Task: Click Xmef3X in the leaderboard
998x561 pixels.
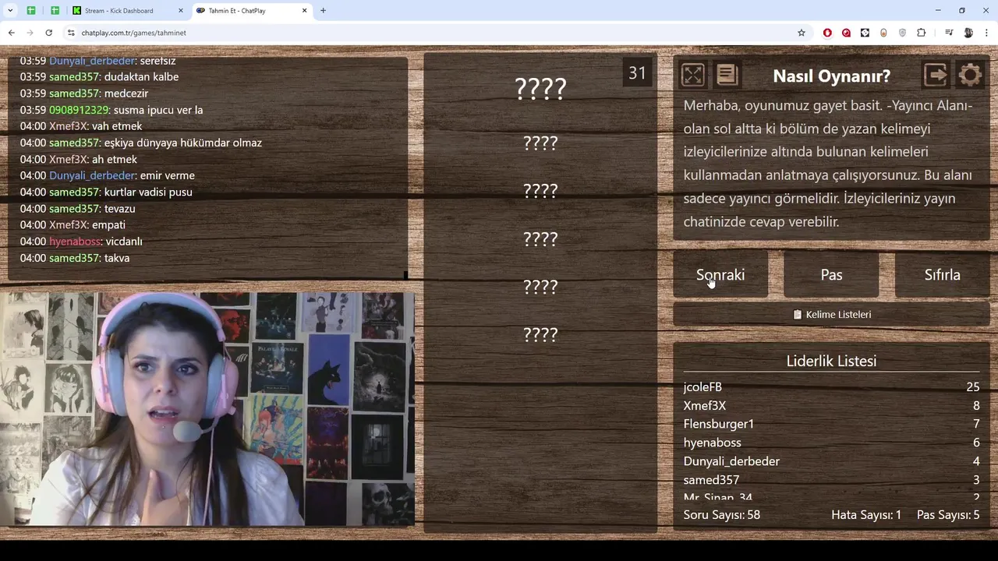Action: coord(705,405)
